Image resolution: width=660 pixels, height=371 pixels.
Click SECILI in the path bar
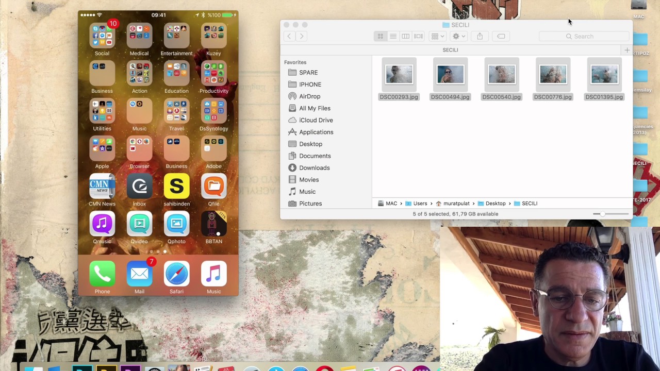(525, 204)
